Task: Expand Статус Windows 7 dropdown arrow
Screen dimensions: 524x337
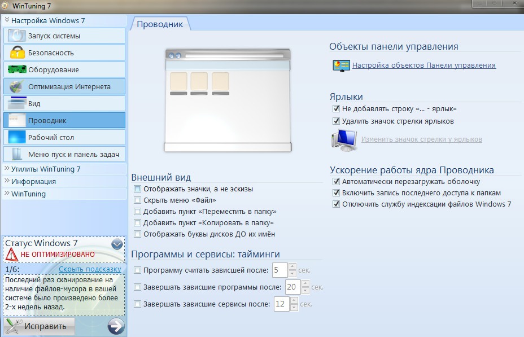Action: coord(117,244)
